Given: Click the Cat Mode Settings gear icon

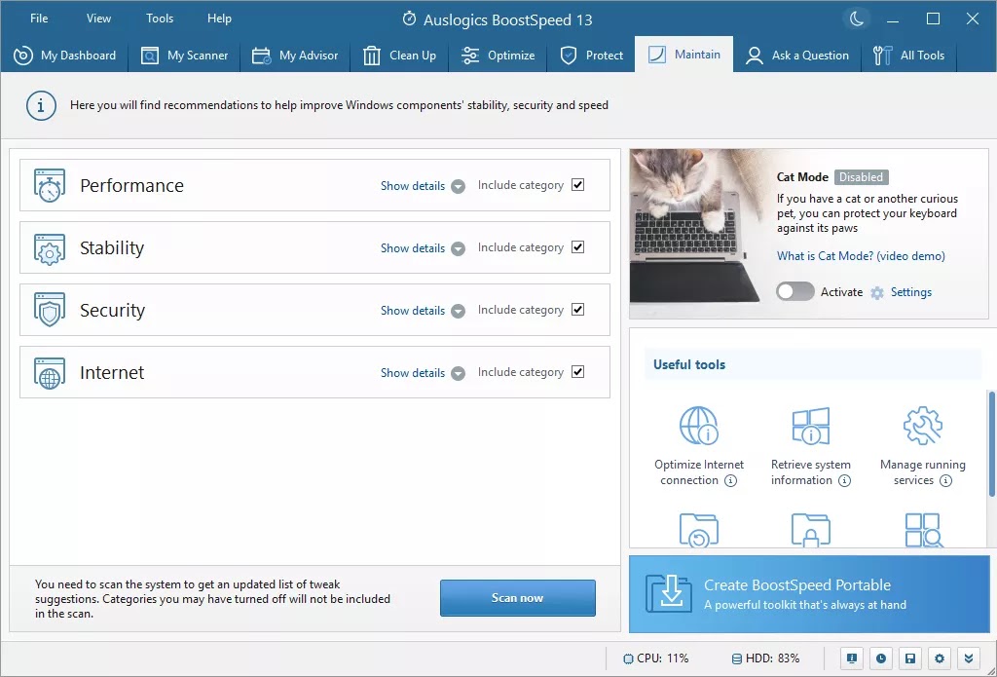Looking at the screenshot, I should pyautogui.click(x=877, y=292).
